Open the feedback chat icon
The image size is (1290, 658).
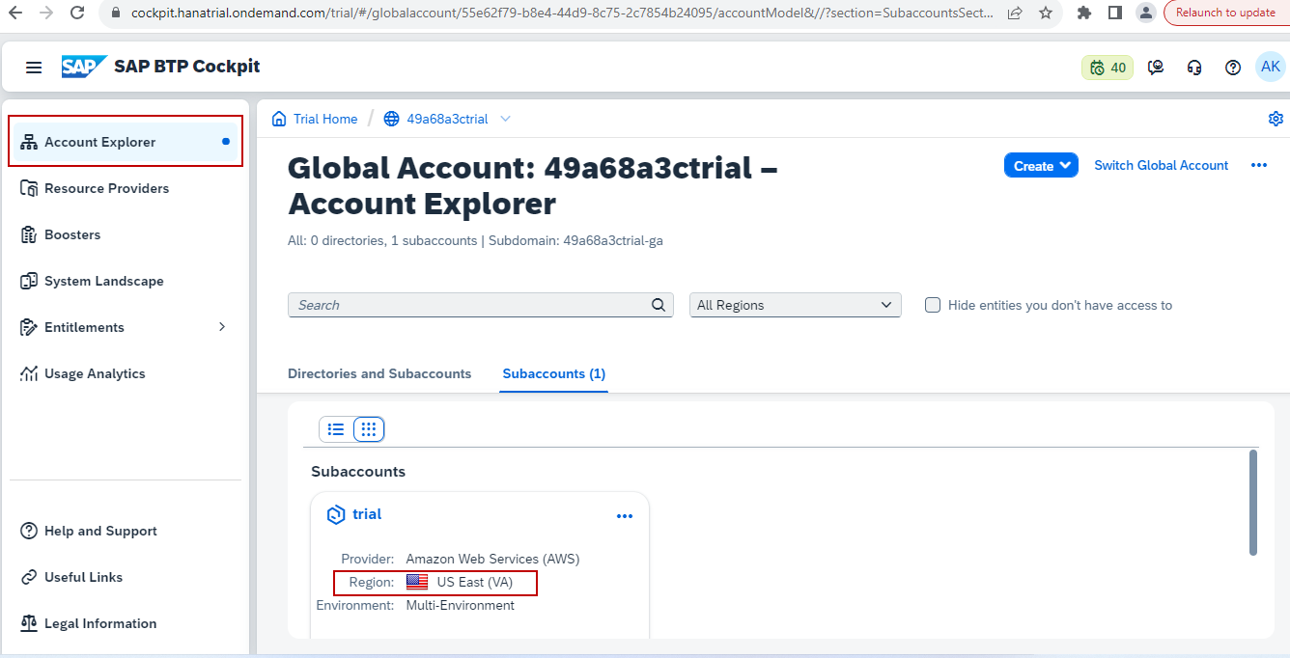click(1156, 68)
